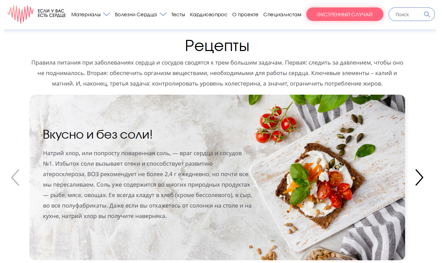Click the ЭКСТРЕННЫЙ СЛУЧАЙ button
Screen dimensions: 442x263
pyautogui.click(x=345, y=14)
